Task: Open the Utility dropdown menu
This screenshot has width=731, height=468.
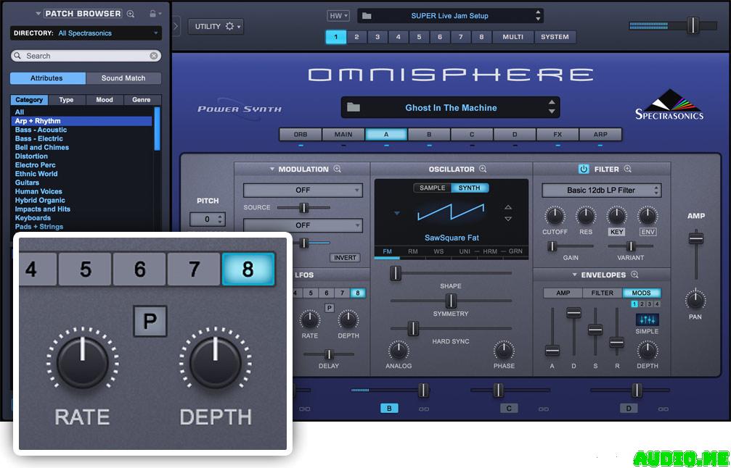Action: [216, 27]
